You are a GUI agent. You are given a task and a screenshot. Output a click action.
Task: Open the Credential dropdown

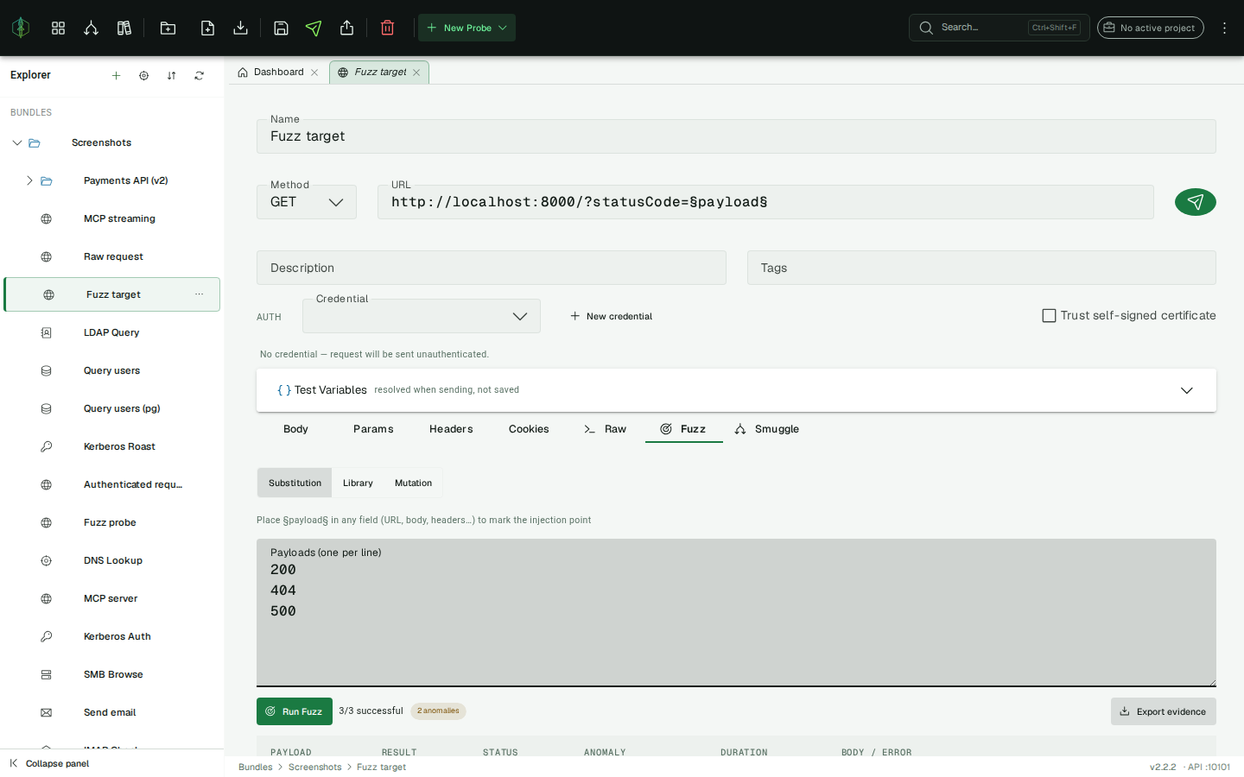[x=422, y=316]
